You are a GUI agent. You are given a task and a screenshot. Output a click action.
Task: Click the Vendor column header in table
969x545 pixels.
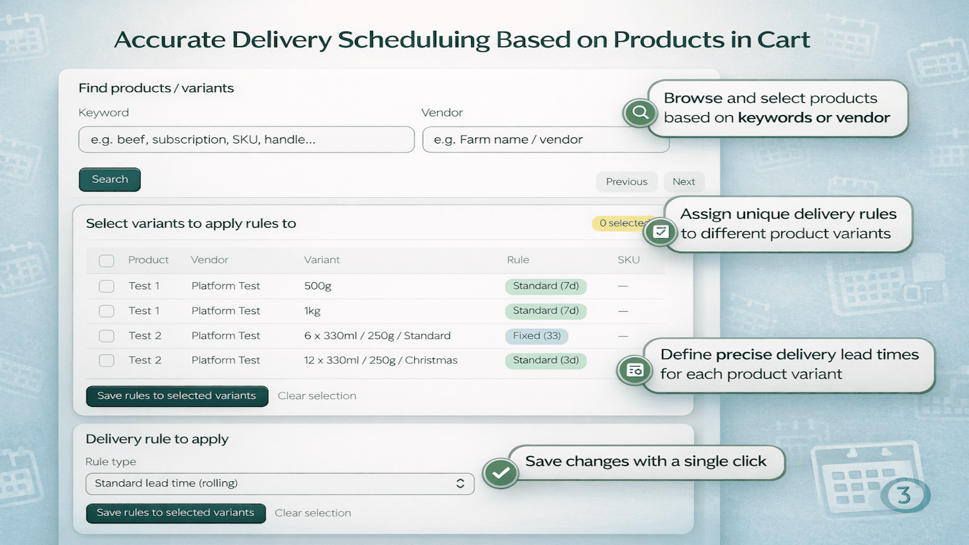click(x=210, y=260)
